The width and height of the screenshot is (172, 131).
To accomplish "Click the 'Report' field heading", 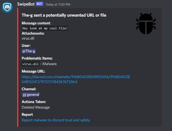I will (27, 114).
